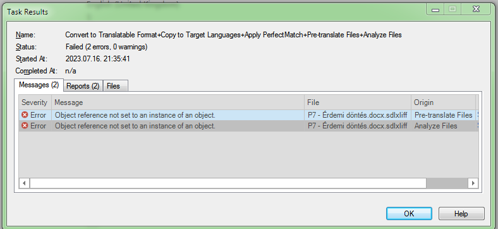The height and width of the screenshot is (229, 498).
Task: Select the Analyze Files error message text
Action: tap(135, 126)
